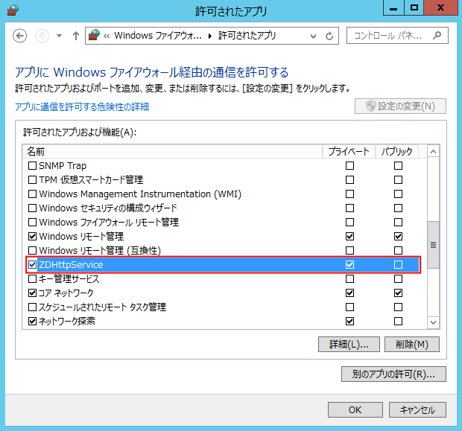The image size is (462, 431).
Task: Enable private for スケジュールされたリモート タスク管理
Action: 349,307
